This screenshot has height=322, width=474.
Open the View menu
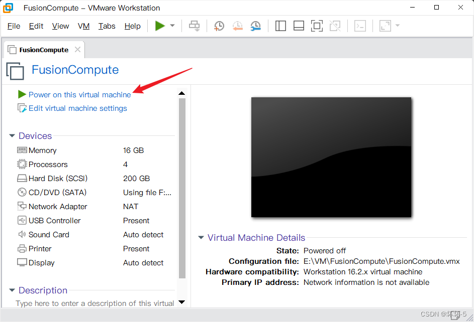coord(60,26)
